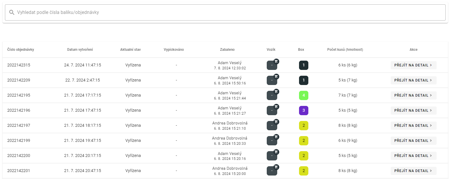Click dark box 1 badge for order 2022142315
Viewport: 450px width, 179px height.
(303, 65)
